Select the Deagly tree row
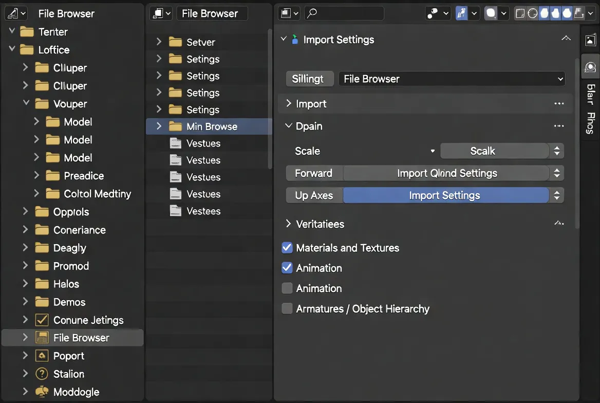Viewport: 600px width, 403px height. tap(73, 248)
